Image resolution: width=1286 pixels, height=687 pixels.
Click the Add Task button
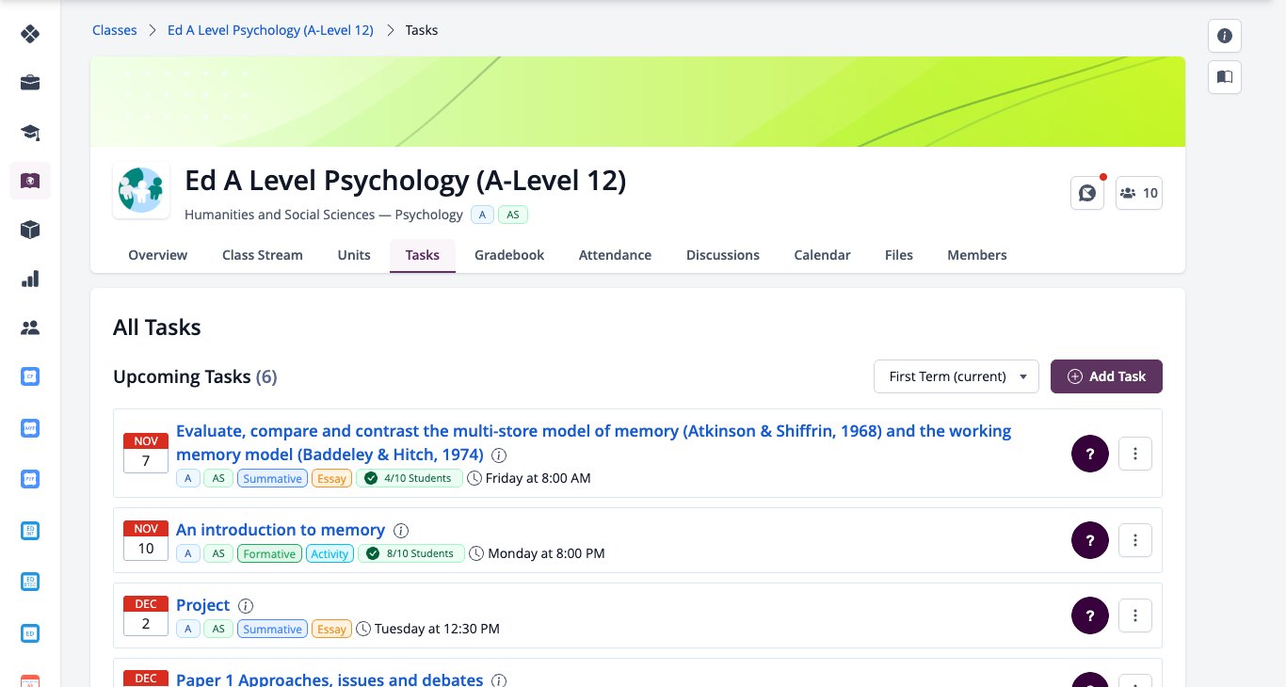[1106, 376]
